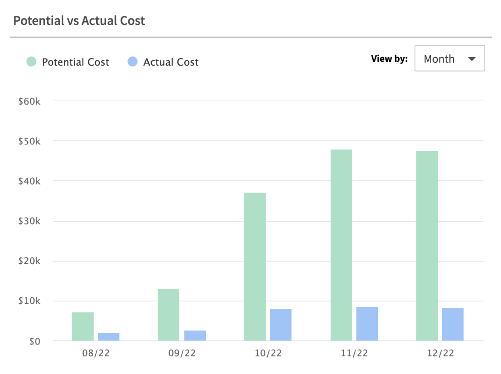
Task: Select the 10/22 Potential Cost bar
Action: (255, 266)
